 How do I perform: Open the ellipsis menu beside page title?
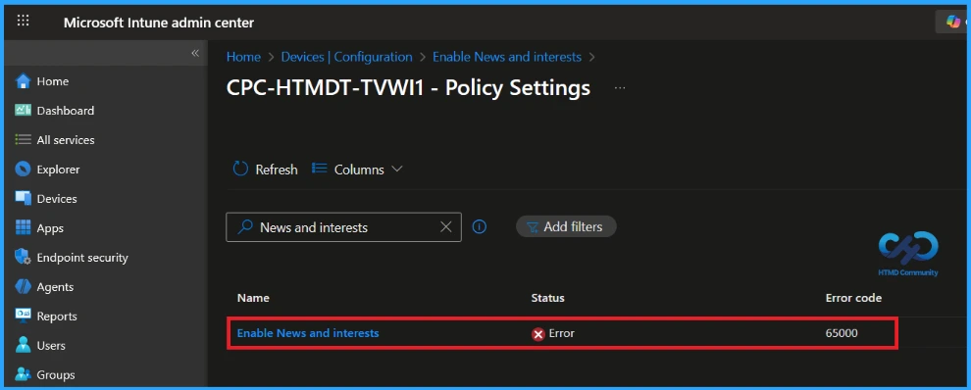(x=619, y=88)
